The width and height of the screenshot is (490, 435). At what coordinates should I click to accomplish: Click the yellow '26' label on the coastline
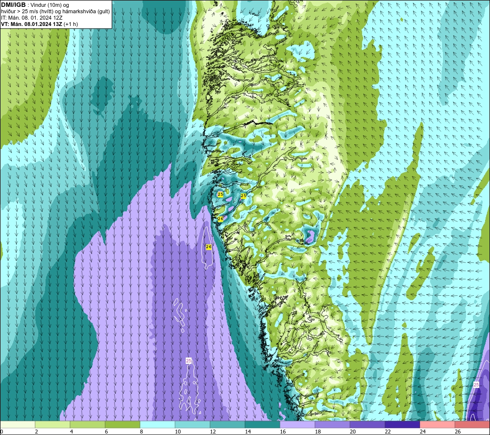(220, 219)
